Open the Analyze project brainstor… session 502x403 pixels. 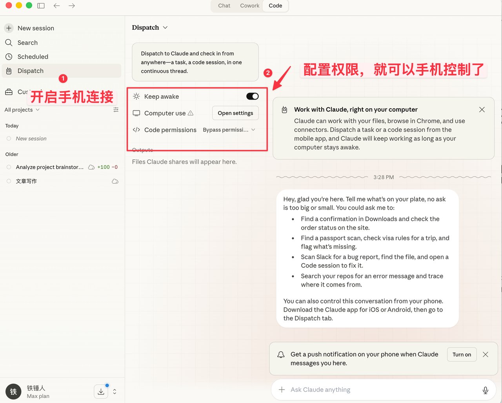[62, 167]
